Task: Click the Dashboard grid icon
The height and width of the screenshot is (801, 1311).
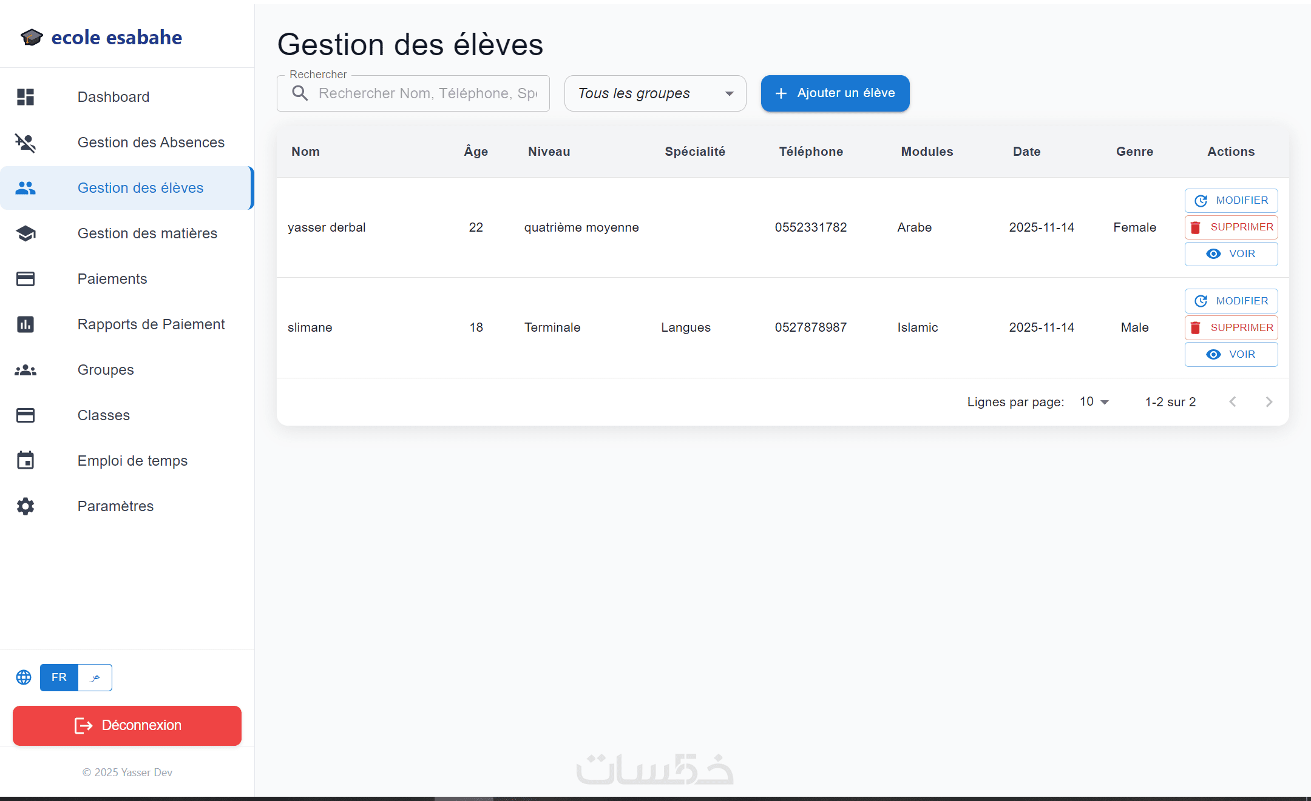Action: pyautogui.click(x=25, y=97)
